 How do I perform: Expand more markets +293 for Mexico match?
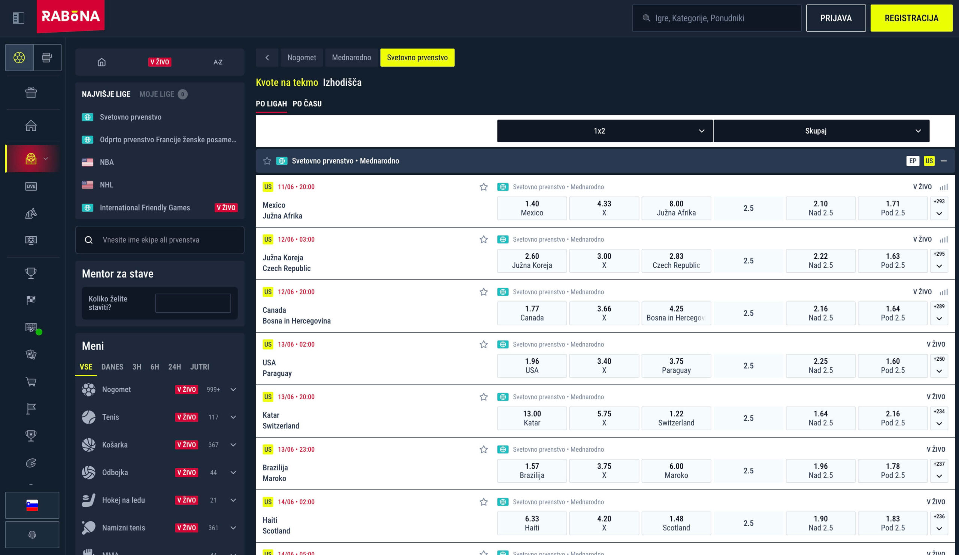tap(939, 208)
